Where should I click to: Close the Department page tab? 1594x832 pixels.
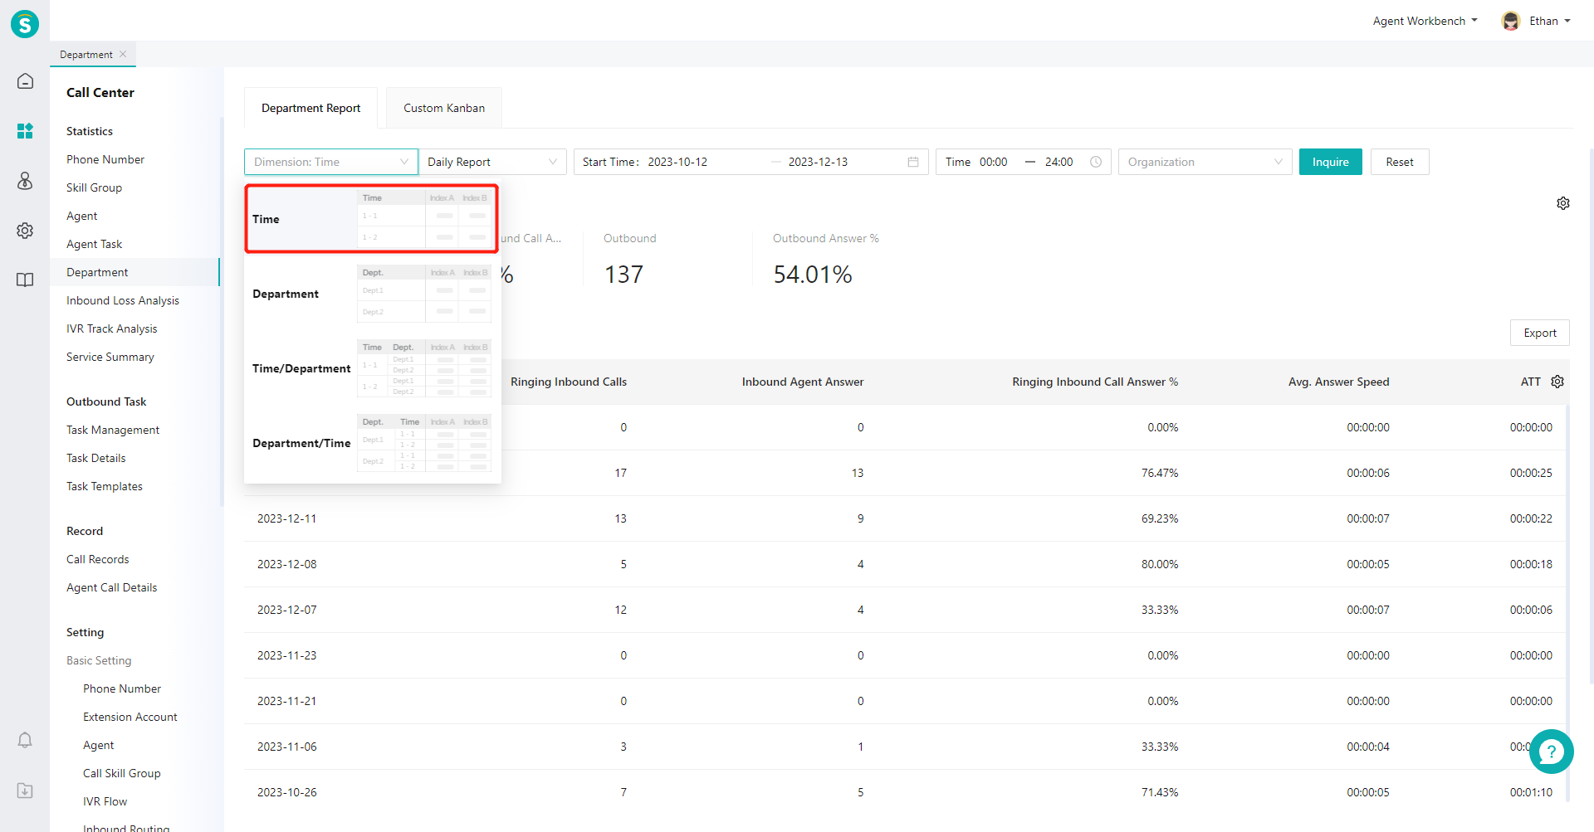point(123,54)
